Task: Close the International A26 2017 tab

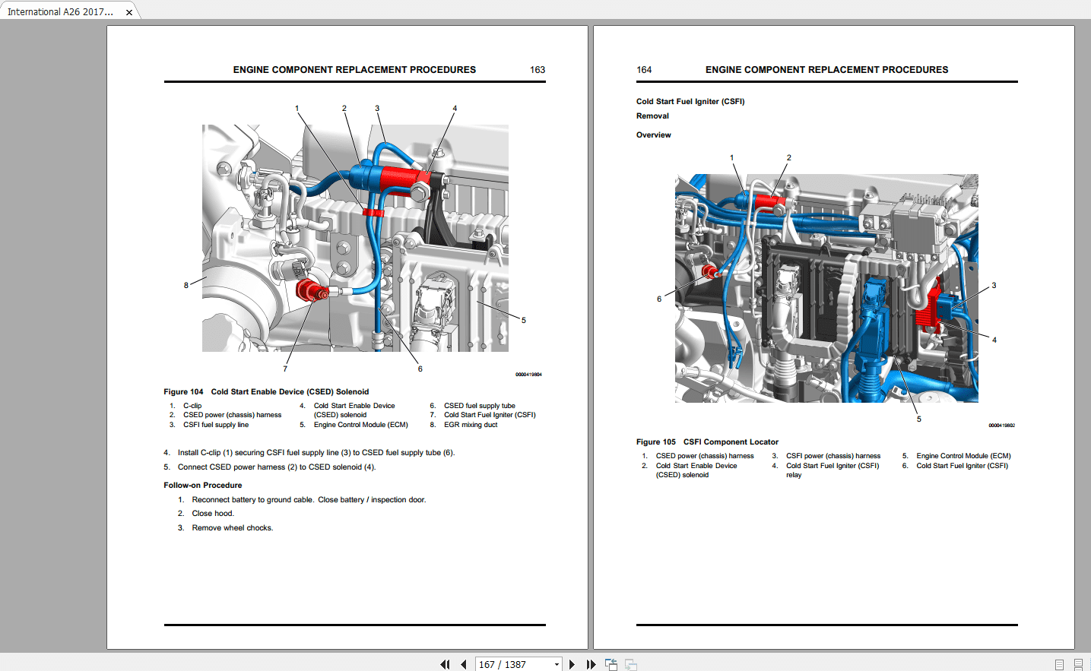Action: pos(129,12)
